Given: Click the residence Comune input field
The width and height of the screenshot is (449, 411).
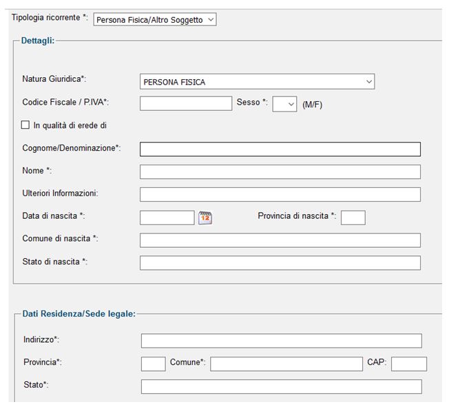Looking at the screenshot, I should (286, 363).
